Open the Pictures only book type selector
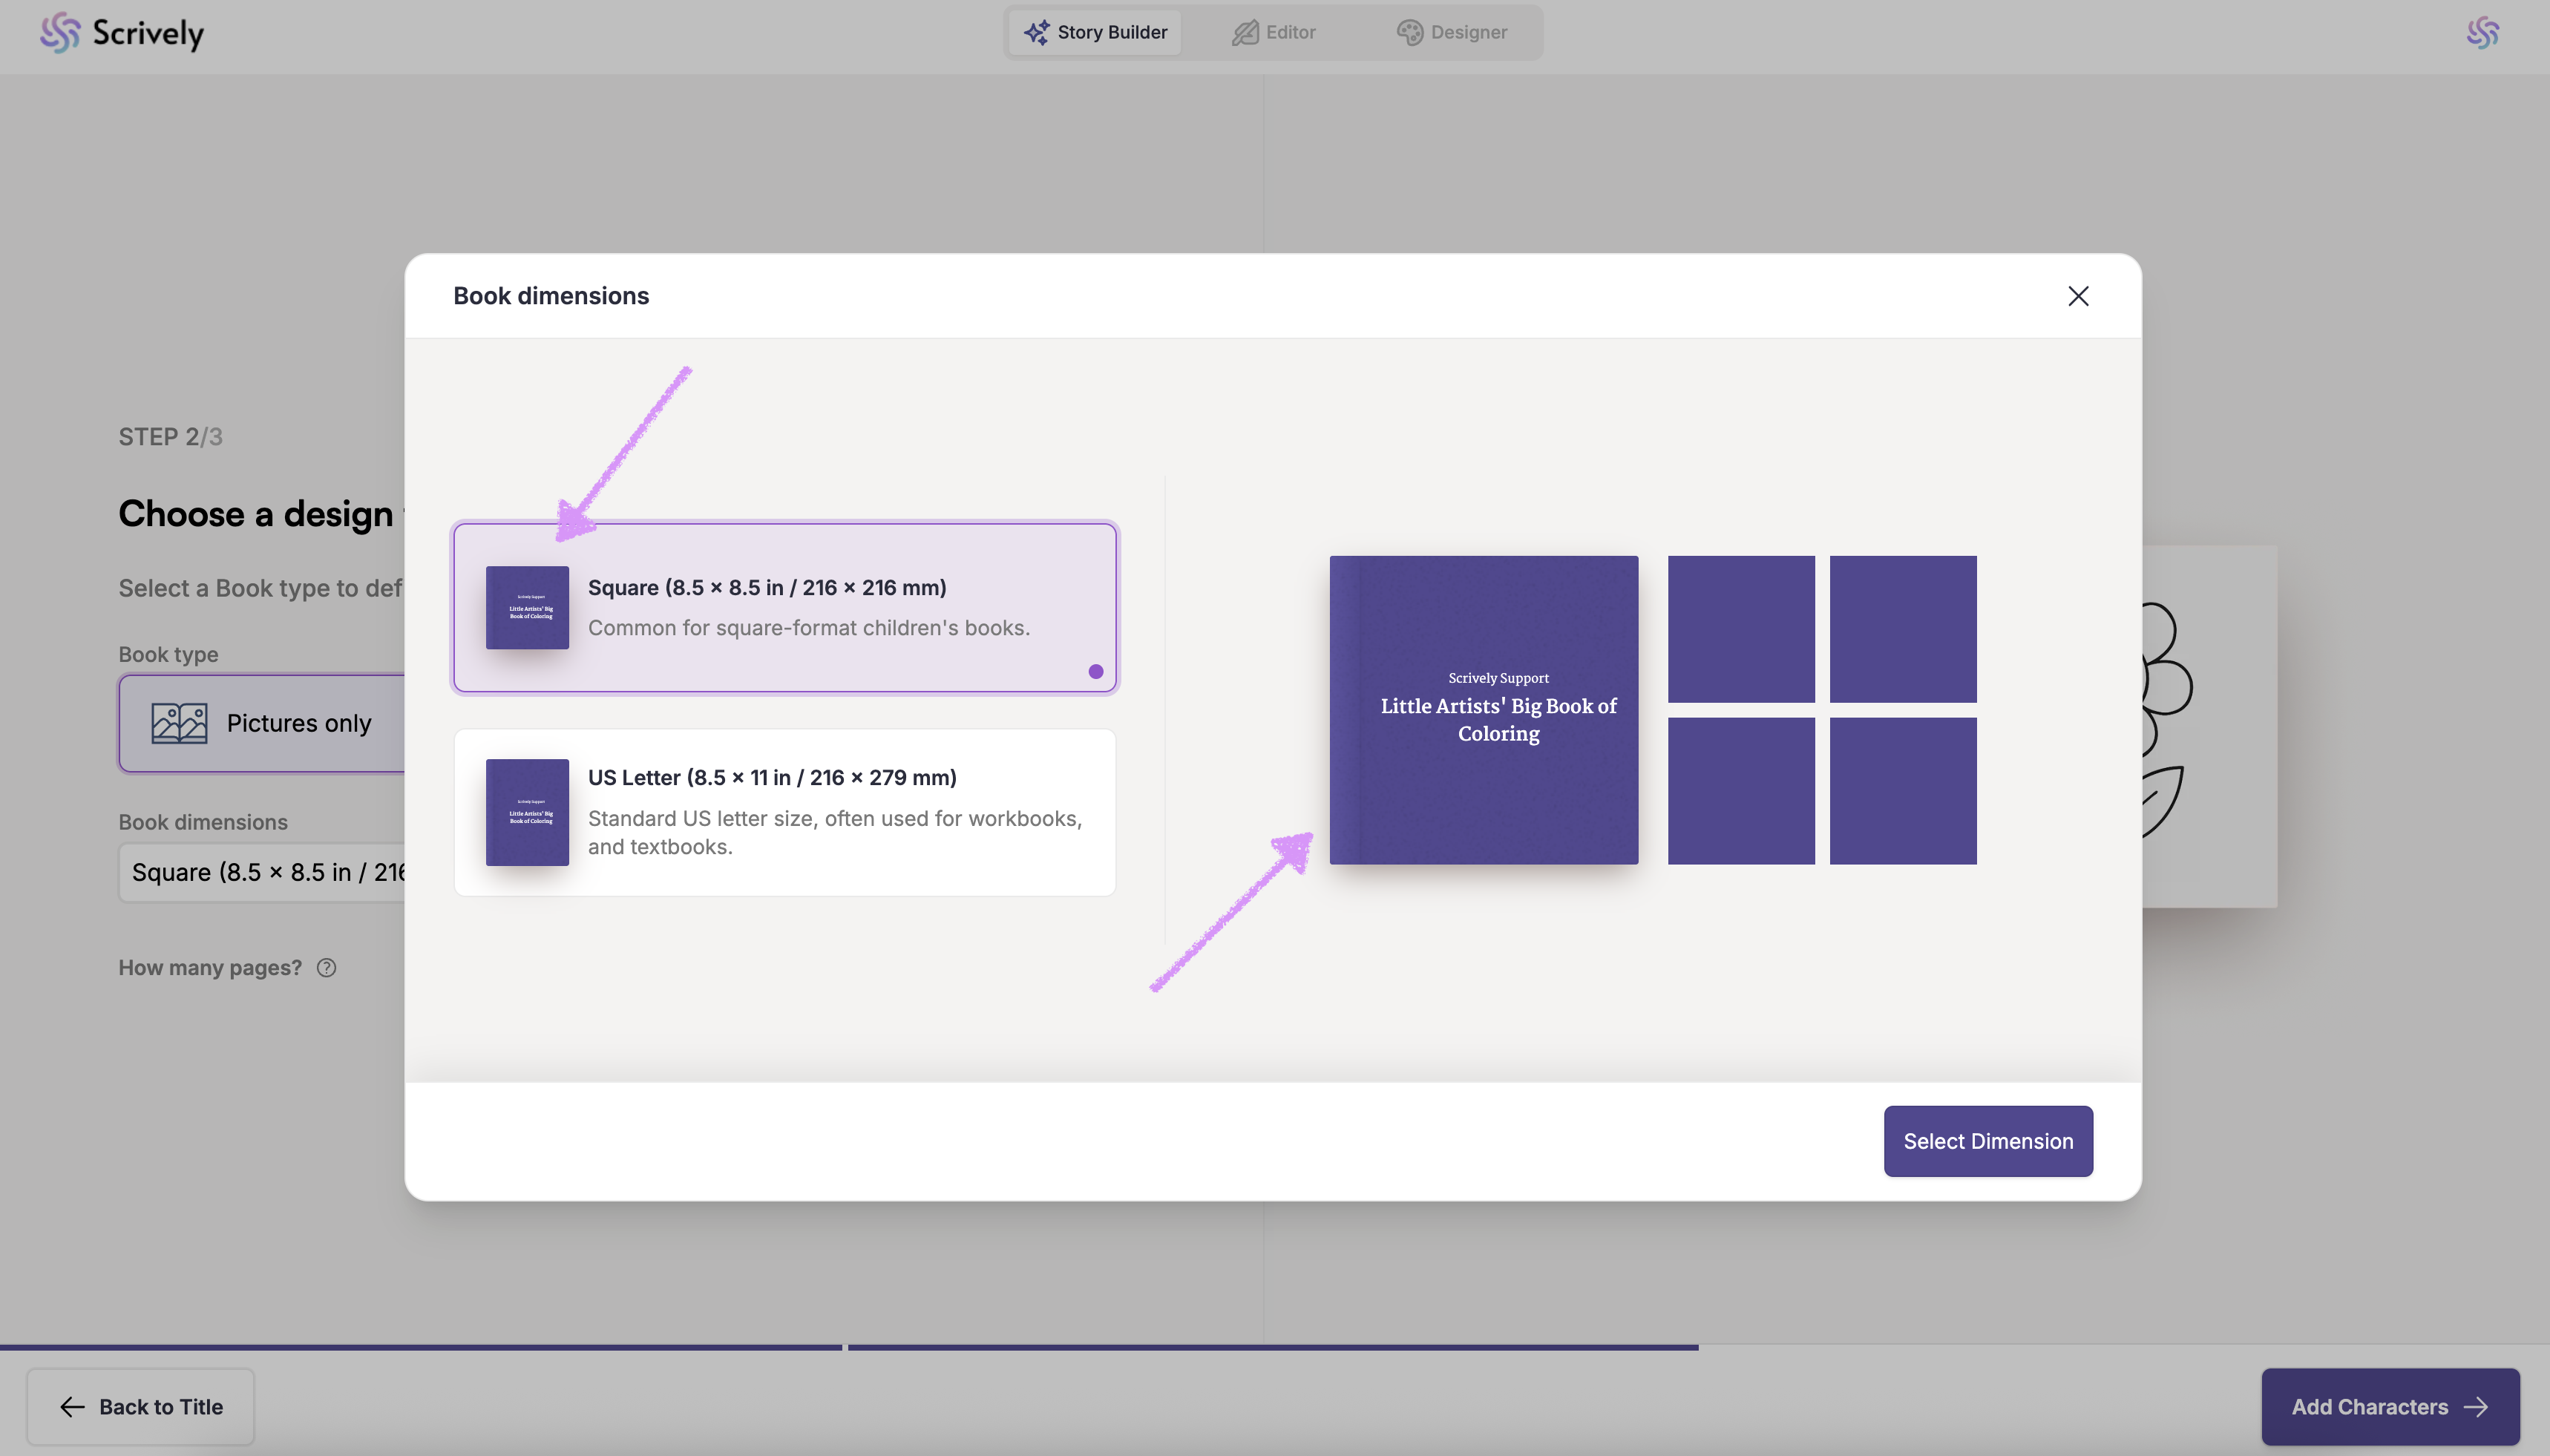 click(x=299, y=722)
